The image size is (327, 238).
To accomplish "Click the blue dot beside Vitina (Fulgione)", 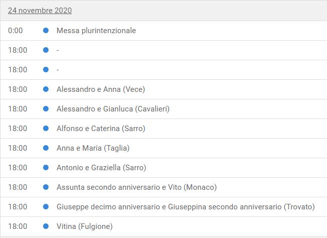I will point(46,226).
